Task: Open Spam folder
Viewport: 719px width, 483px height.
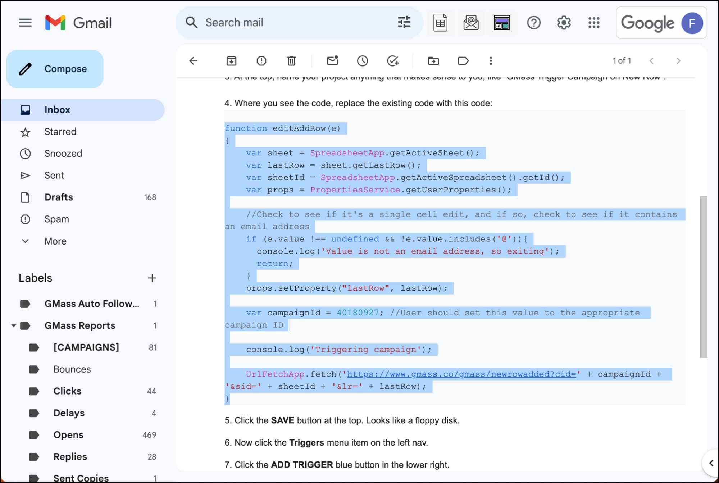Action: (82, 219)
